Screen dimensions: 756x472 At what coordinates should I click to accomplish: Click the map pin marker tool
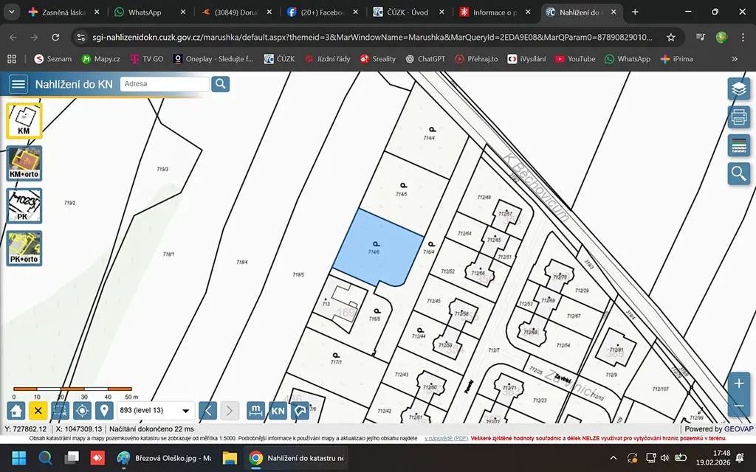(104, 411)
